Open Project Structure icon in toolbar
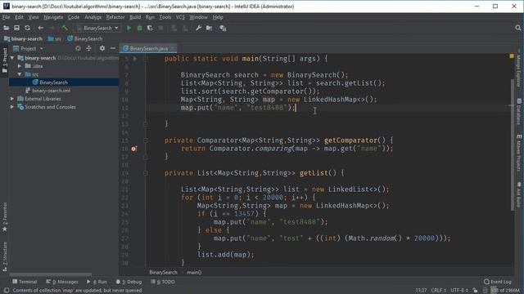 click(x=210, y=28)
